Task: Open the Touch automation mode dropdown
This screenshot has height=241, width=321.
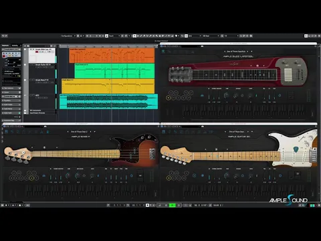Action: click(x=114, y=35)
